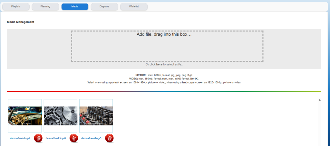Image resolution: width=330 pixels, height=146 pixels.
Task: Open the Playlists tab
Action: click(16, 6)
